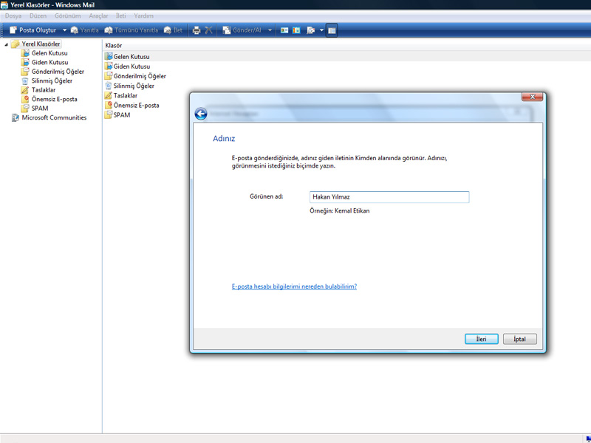Open the Yardım menu

point(143,16)
